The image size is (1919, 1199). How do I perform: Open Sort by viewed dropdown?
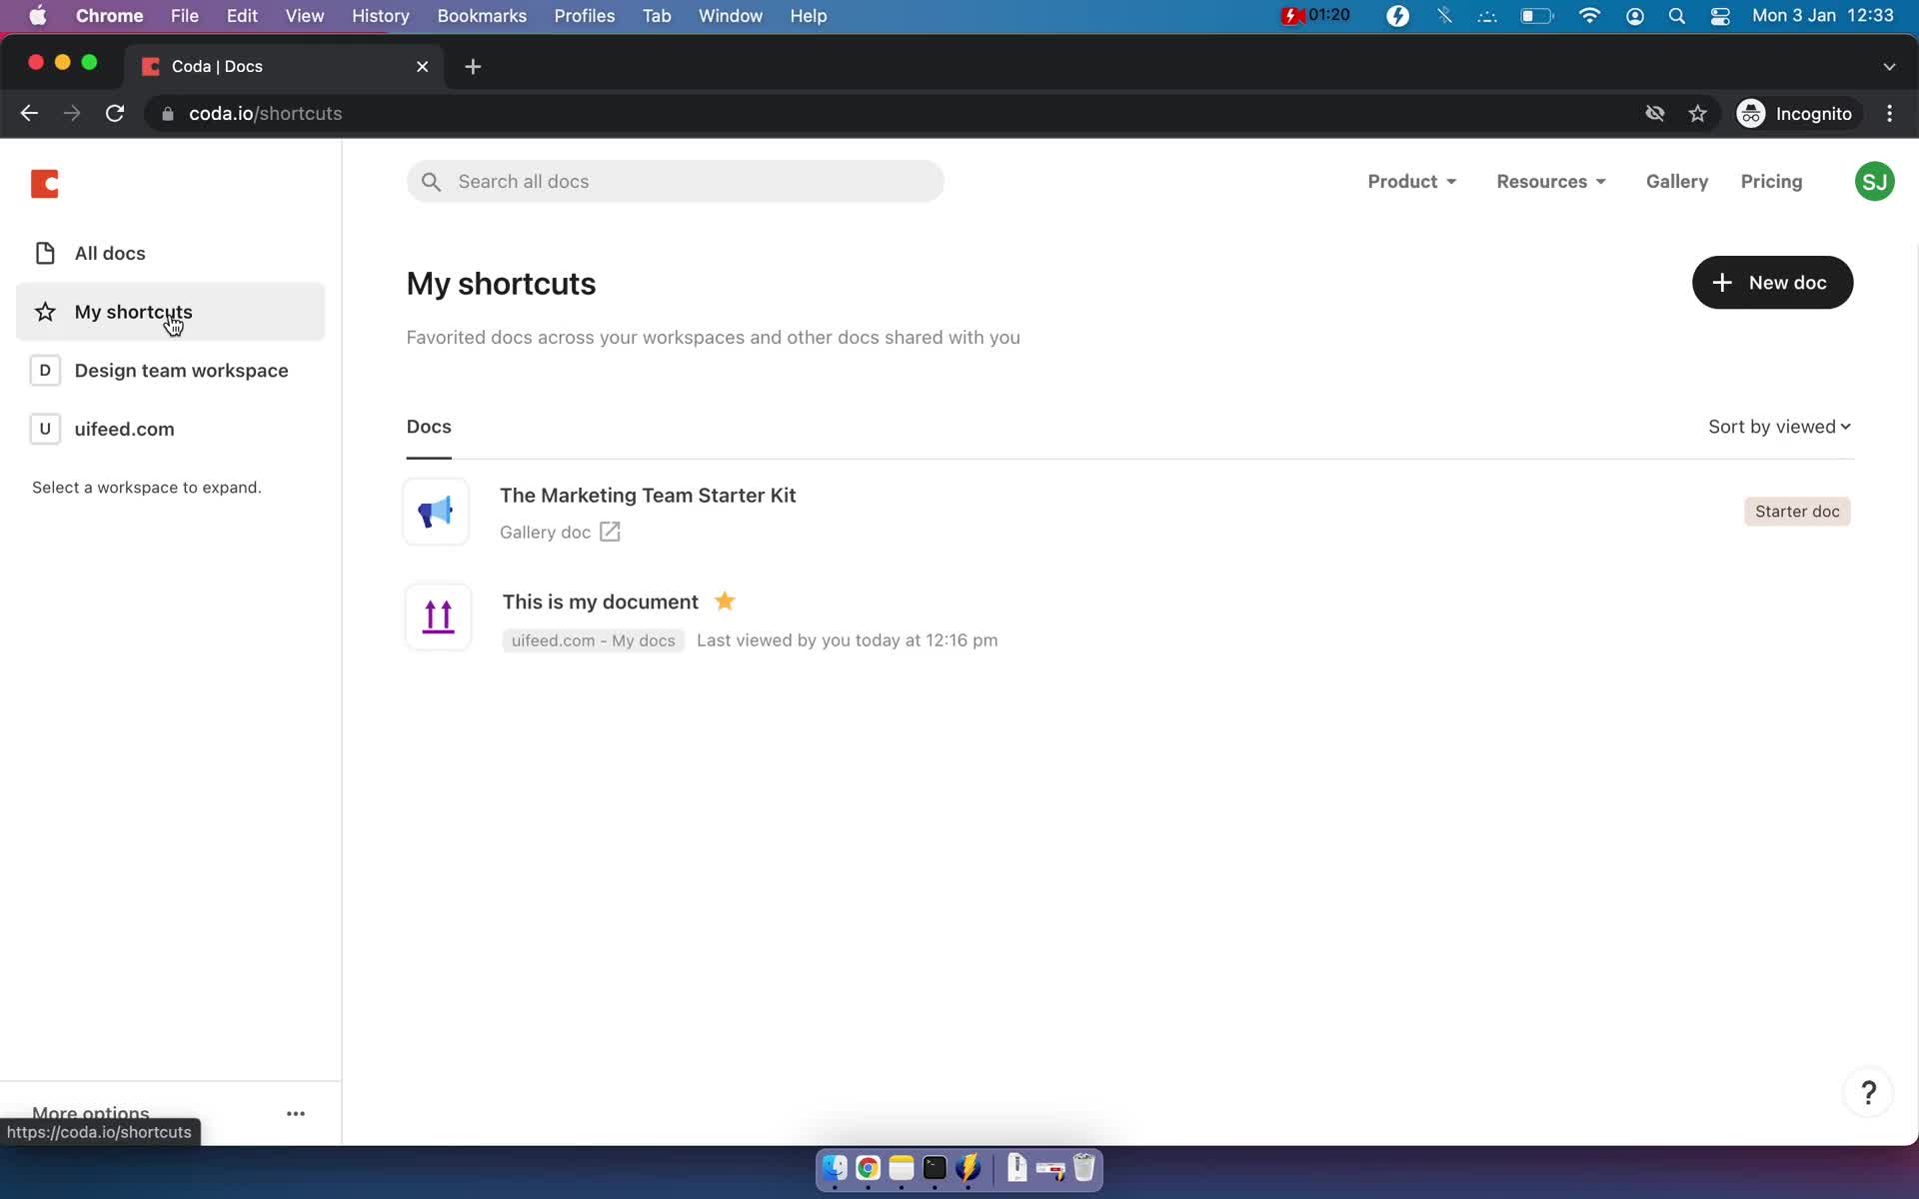[1779, 428]
